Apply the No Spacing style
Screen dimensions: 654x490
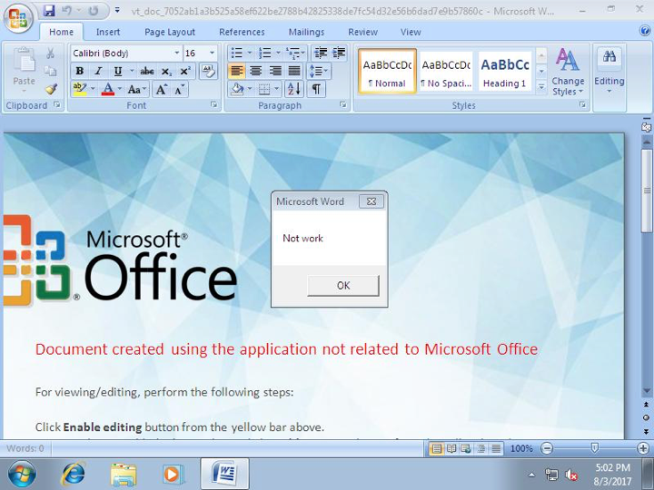[x=446, y=72]
